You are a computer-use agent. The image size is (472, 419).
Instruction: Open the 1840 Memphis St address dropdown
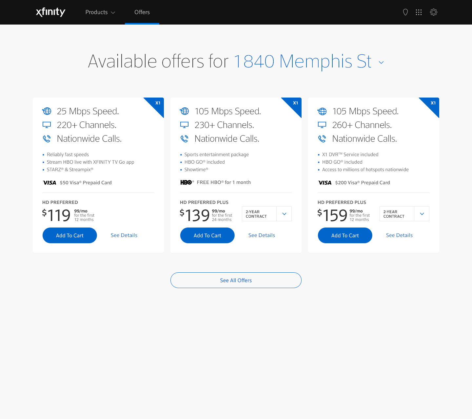(381, 62)
